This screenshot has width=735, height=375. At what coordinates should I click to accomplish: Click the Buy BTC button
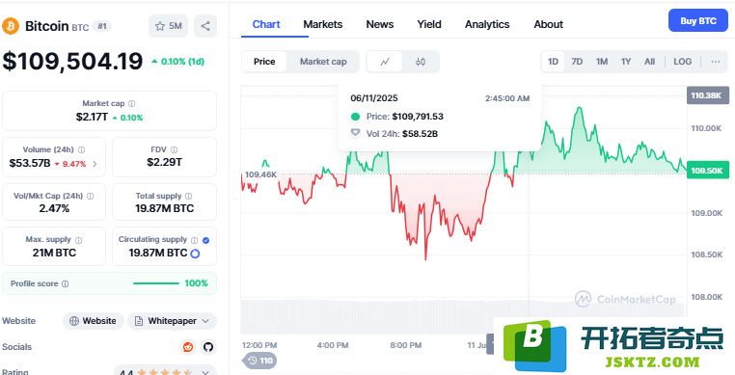[x=698, y=20]
